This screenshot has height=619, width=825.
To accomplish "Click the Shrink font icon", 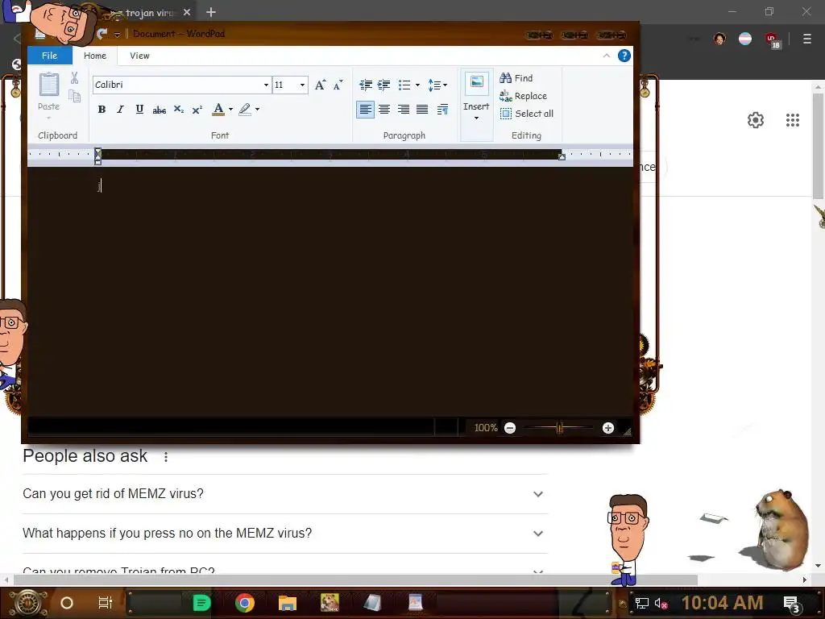I will pyautogui.click(x=338, y=85).
